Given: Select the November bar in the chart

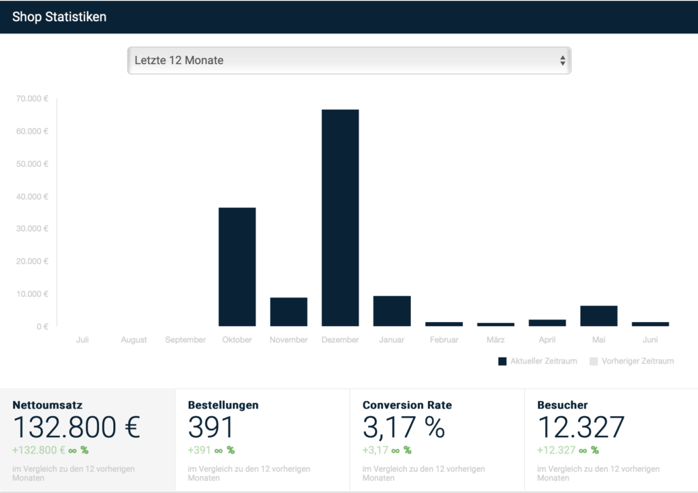Looking at the screenshot, I should point(288,312).
